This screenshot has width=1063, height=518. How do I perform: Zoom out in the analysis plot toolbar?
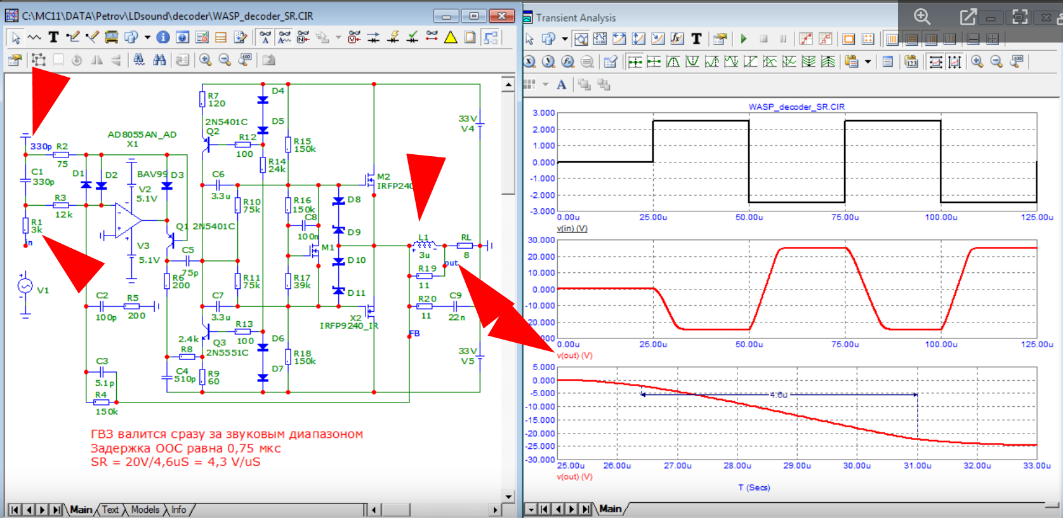[x=996, y=62]
